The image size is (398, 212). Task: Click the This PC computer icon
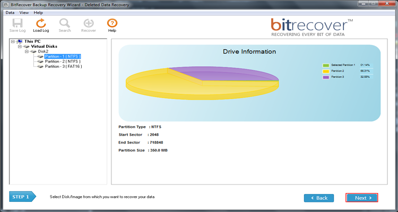tap(20, 41)
